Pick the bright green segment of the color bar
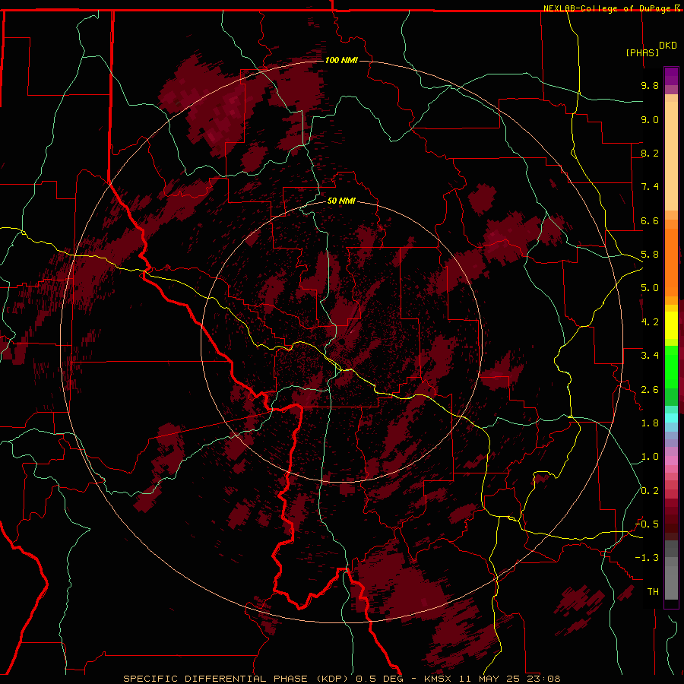 point(671,366)
